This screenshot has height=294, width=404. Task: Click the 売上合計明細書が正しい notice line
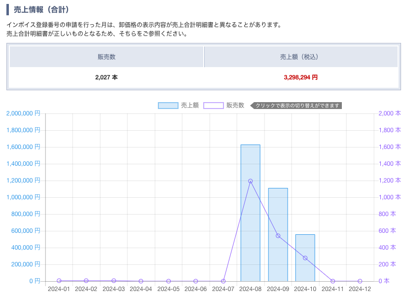(x=98, y=34)
